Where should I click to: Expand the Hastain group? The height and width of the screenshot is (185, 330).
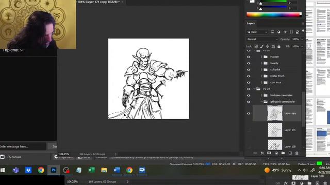[261, 57]
